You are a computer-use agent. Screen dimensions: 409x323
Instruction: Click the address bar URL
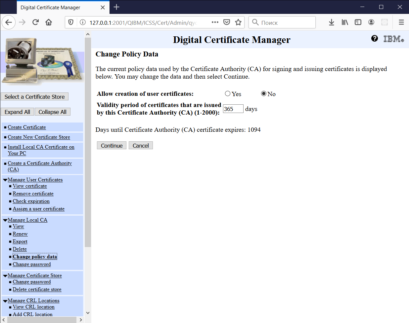tap(143, 22)
